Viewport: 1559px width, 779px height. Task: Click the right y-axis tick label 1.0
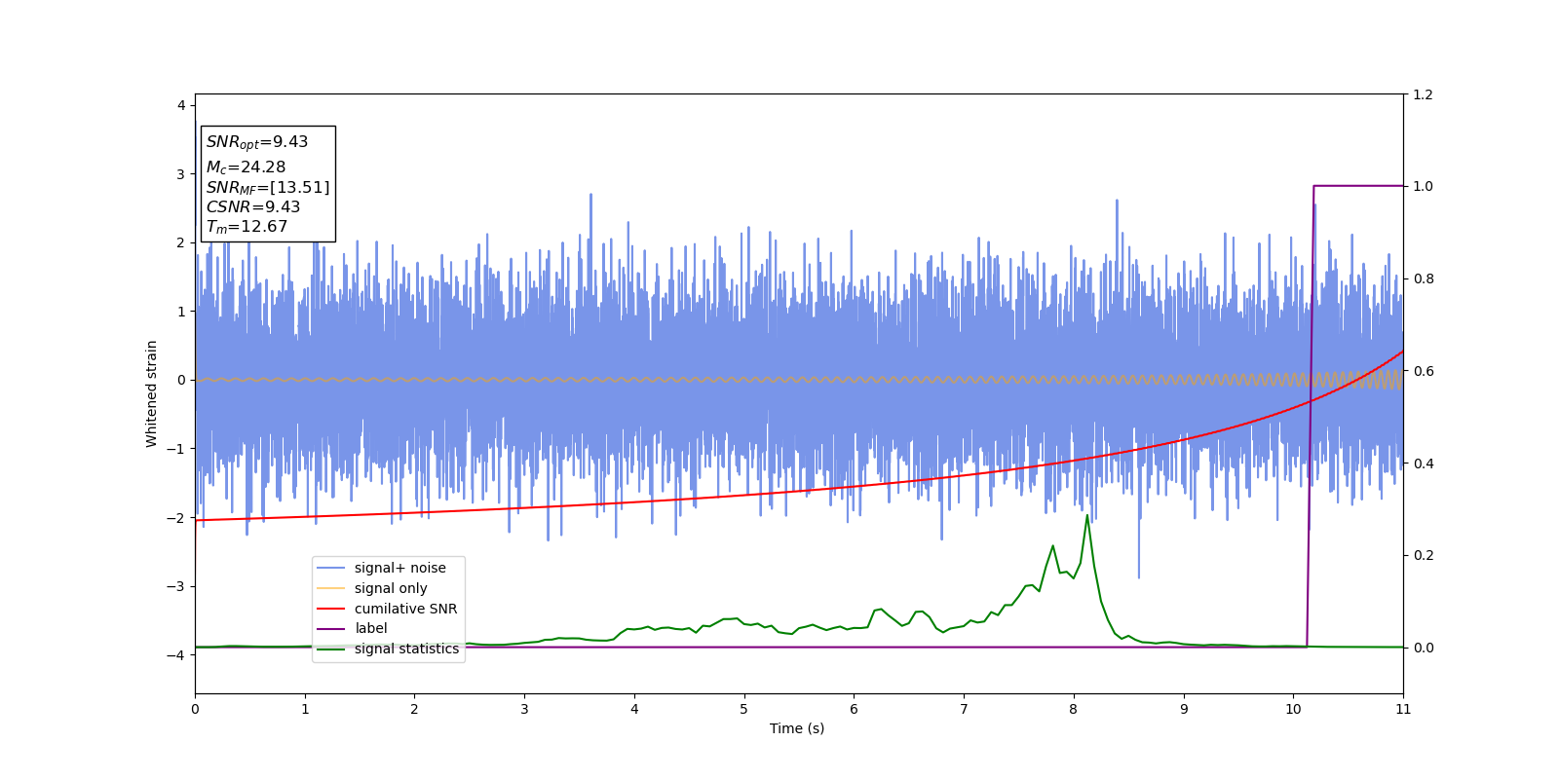coord(1423,186)
